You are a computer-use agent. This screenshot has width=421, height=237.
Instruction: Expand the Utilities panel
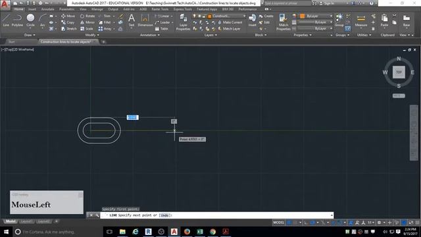point(364,35)
